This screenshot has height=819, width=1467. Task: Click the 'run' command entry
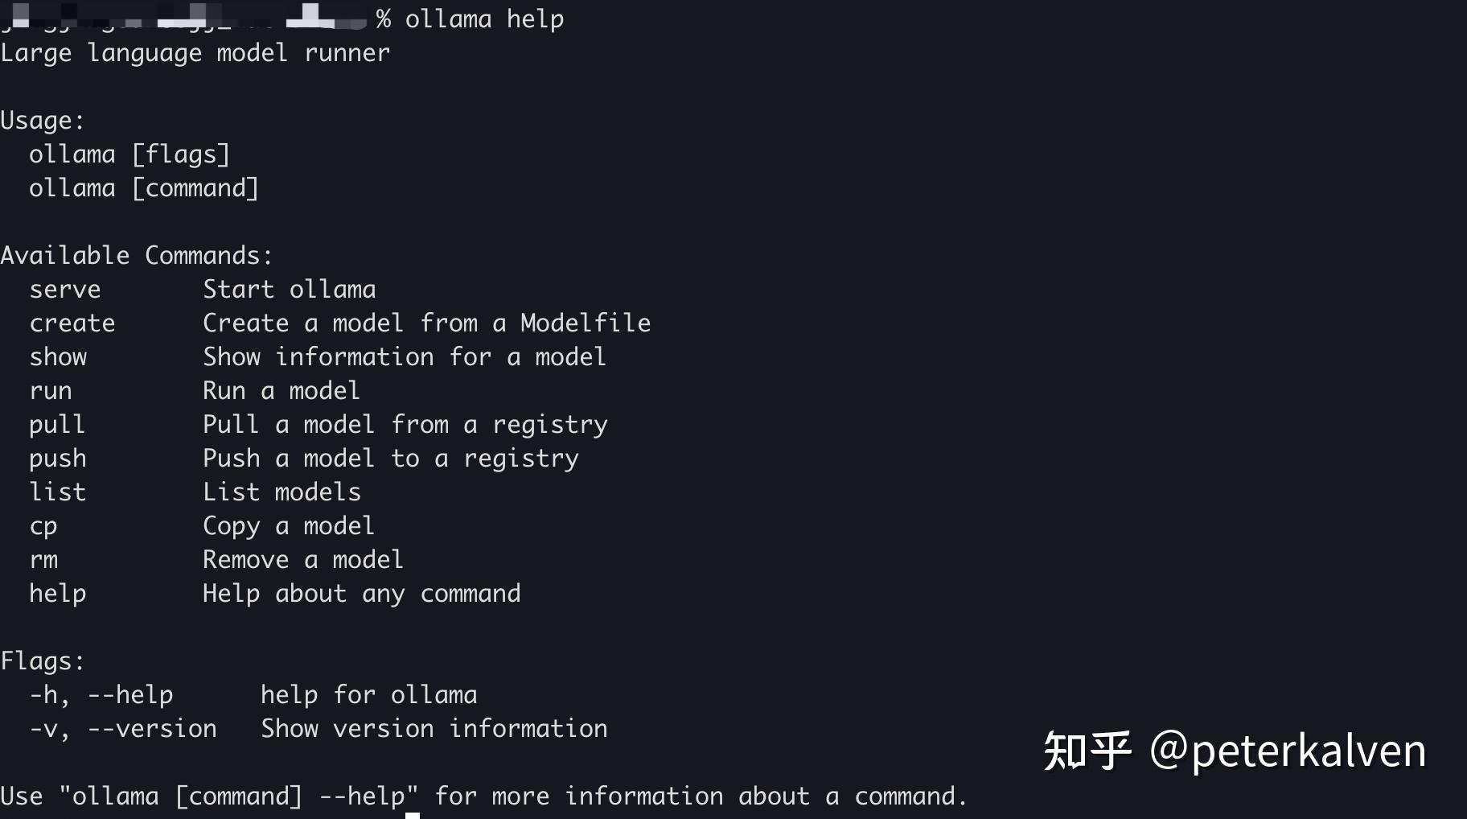click(51, 392)
